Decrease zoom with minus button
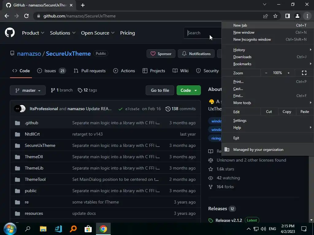 point(266,73)
